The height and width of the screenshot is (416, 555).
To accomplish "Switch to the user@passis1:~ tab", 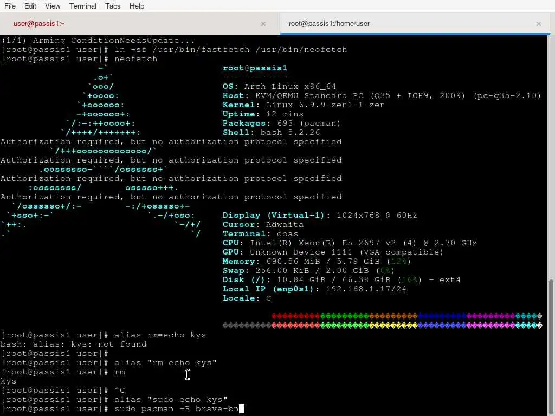I will coord(140,24).
